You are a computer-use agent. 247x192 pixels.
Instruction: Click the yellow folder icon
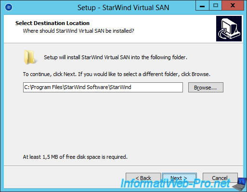click(x=29, y=57)
